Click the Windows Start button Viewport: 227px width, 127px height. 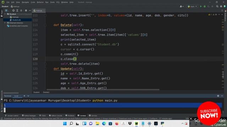65,123
